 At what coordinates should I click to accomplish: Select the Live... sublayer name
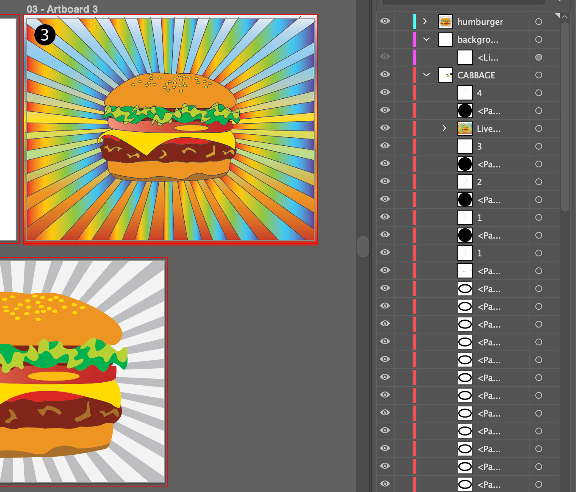489,129
